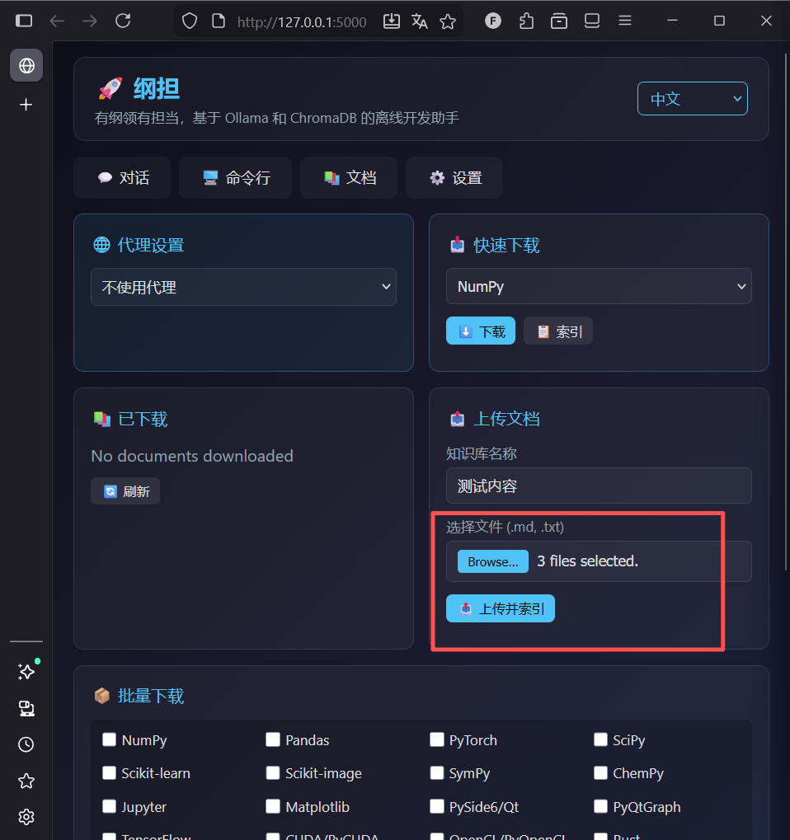
Task: Check the Scikit-learn checkbox
Action: (110, 773)
